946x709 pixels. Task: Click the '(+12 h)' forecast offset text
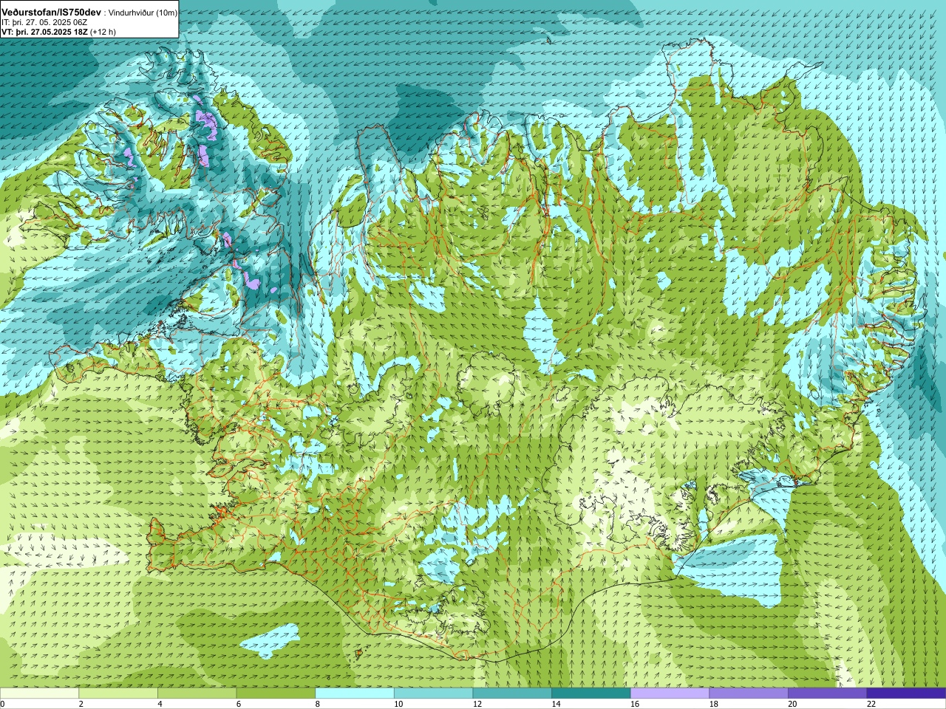(103, 32)
